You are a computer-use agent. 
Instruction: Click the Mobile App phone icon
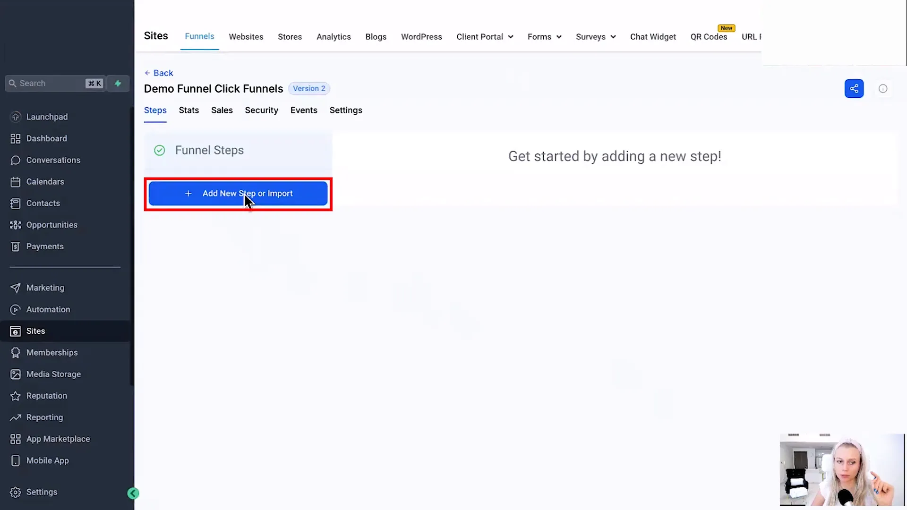coord(16,461)
